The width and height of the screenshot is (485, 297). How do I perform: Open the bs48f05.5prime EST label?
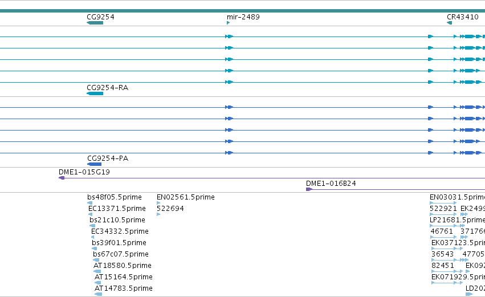click(x=115, y=197)
